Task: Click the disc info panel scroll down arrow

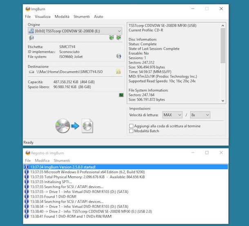Action: coord(223,101)
